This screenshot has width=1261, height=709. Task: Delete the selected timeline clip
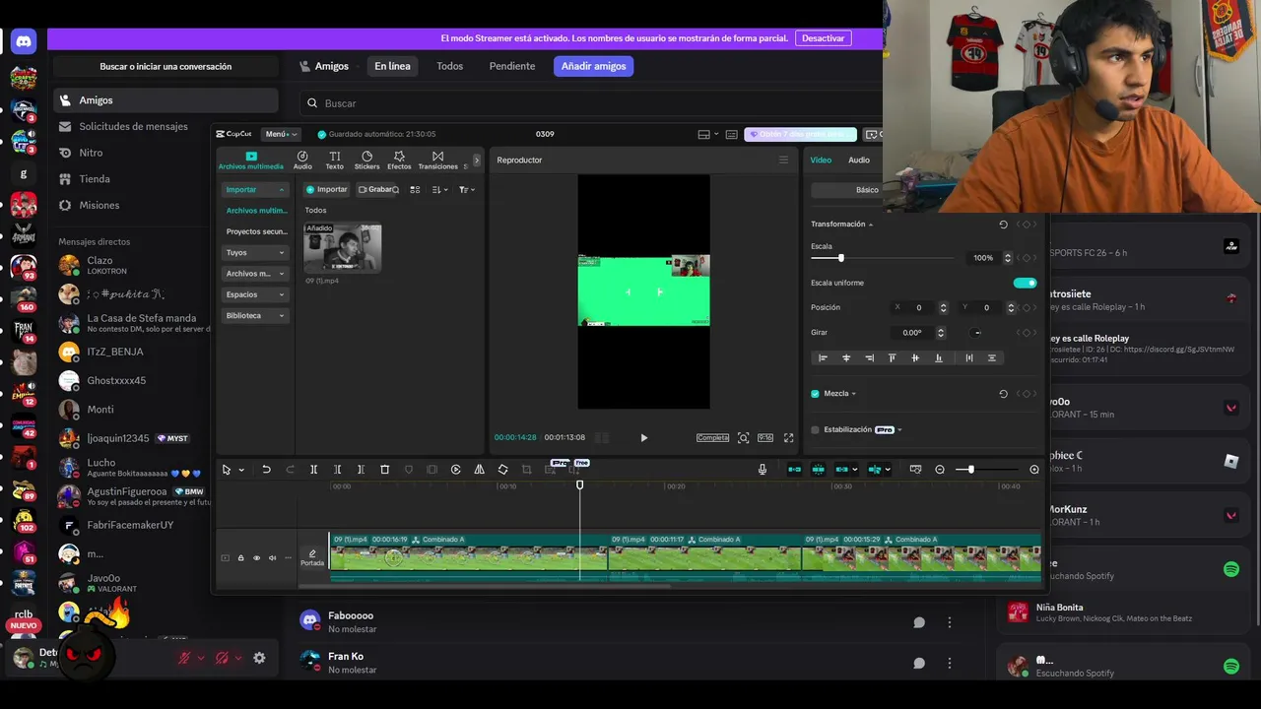[x=385, y=470]
